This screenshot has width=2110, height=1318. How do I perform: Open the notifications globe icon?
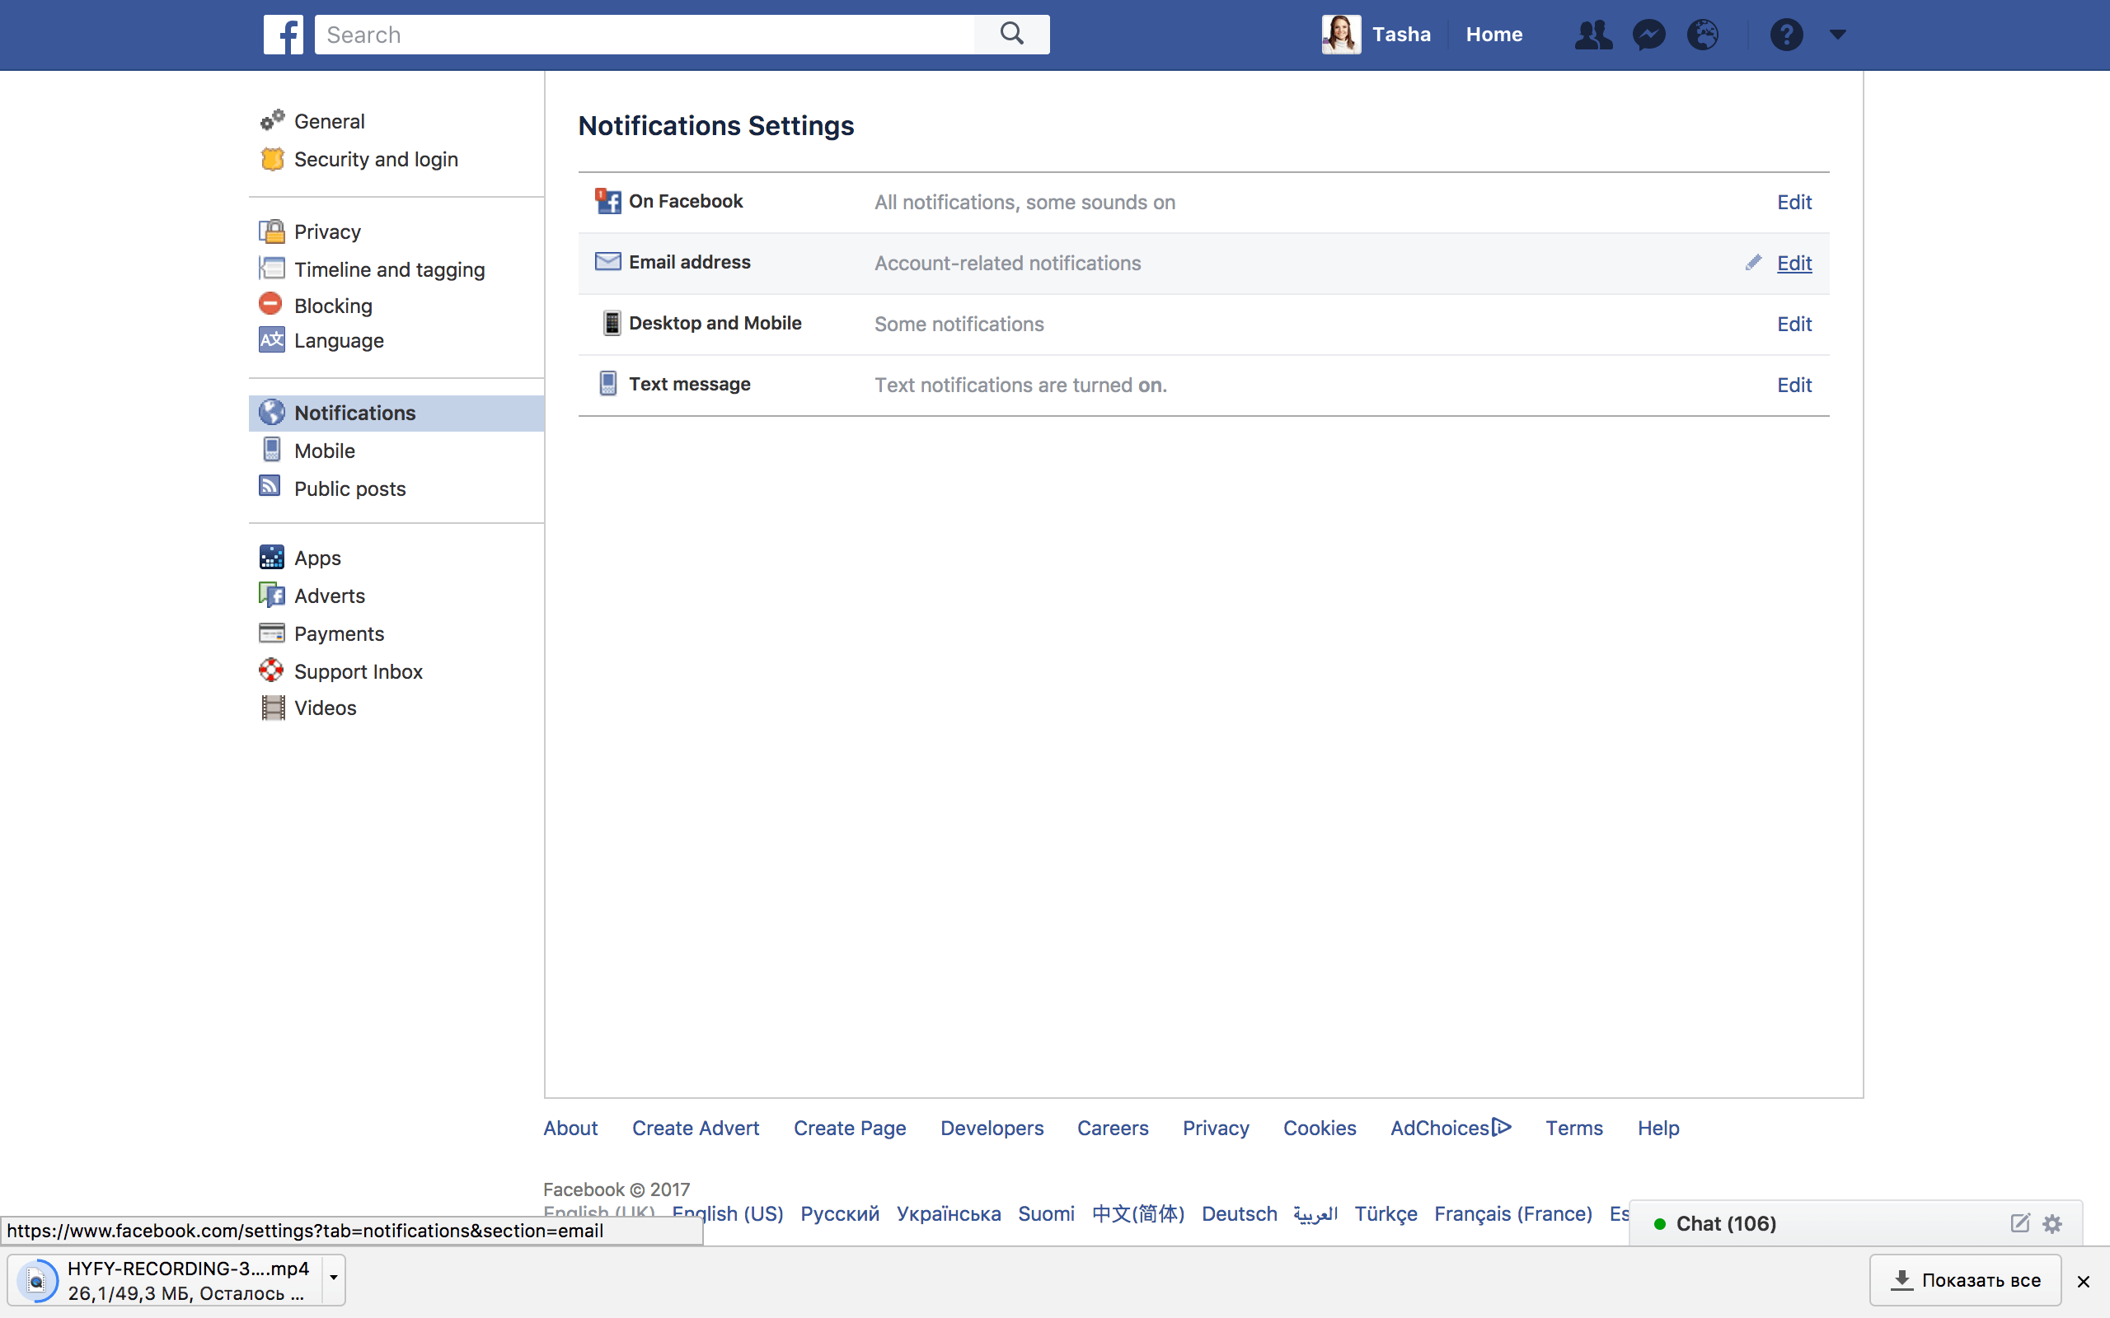click(1702, 35)
